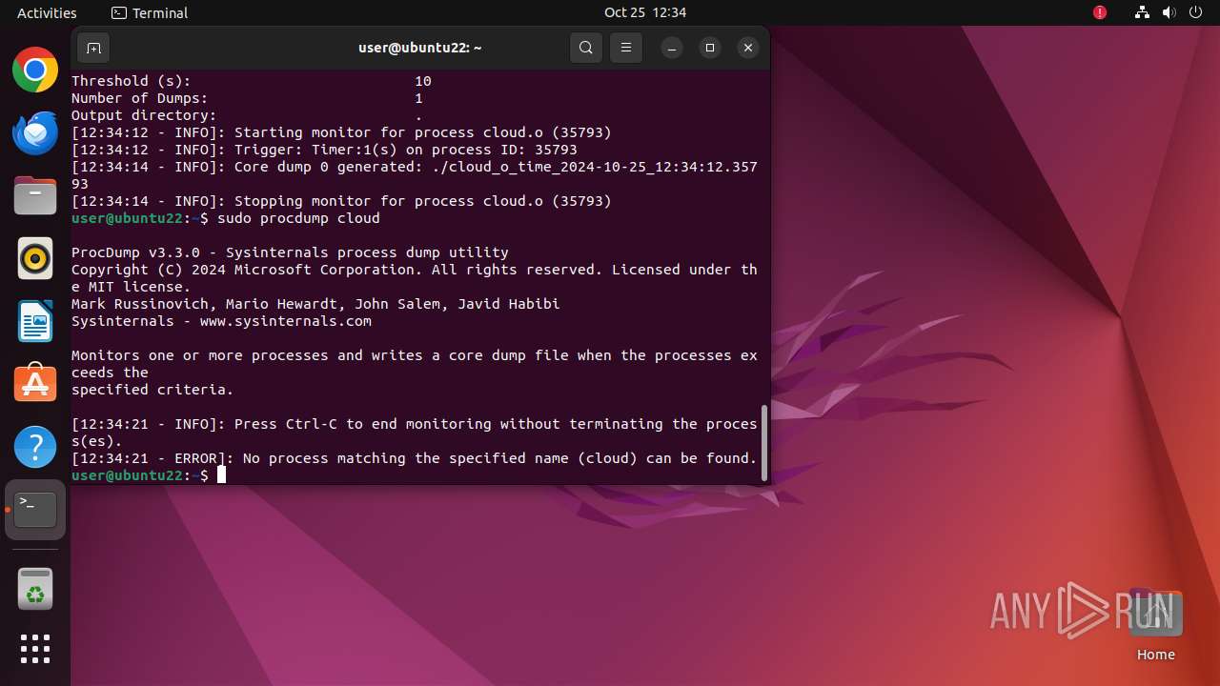Click the 'Press Ctrl-C to end monitoring' line
The width and height of the screenshot is (1220, 686).
click(415, 433)
